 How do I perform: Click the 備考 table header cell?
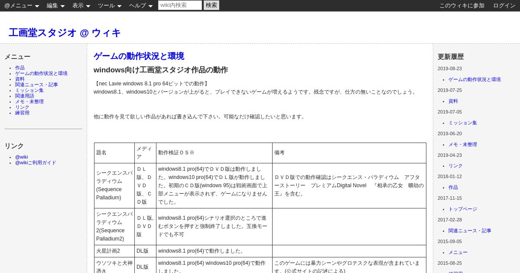tap(349, 153)
